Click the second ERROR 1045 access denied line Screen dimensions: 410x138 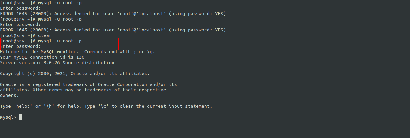click(x=113, y=30)
